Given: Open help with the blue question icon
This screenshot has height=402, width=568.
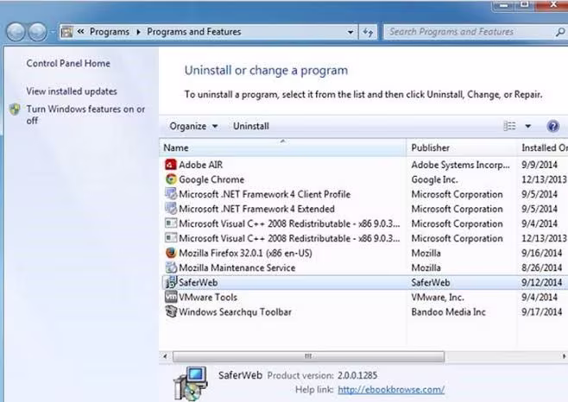Looking at the screenshot, I should click(x=552, y=126).
